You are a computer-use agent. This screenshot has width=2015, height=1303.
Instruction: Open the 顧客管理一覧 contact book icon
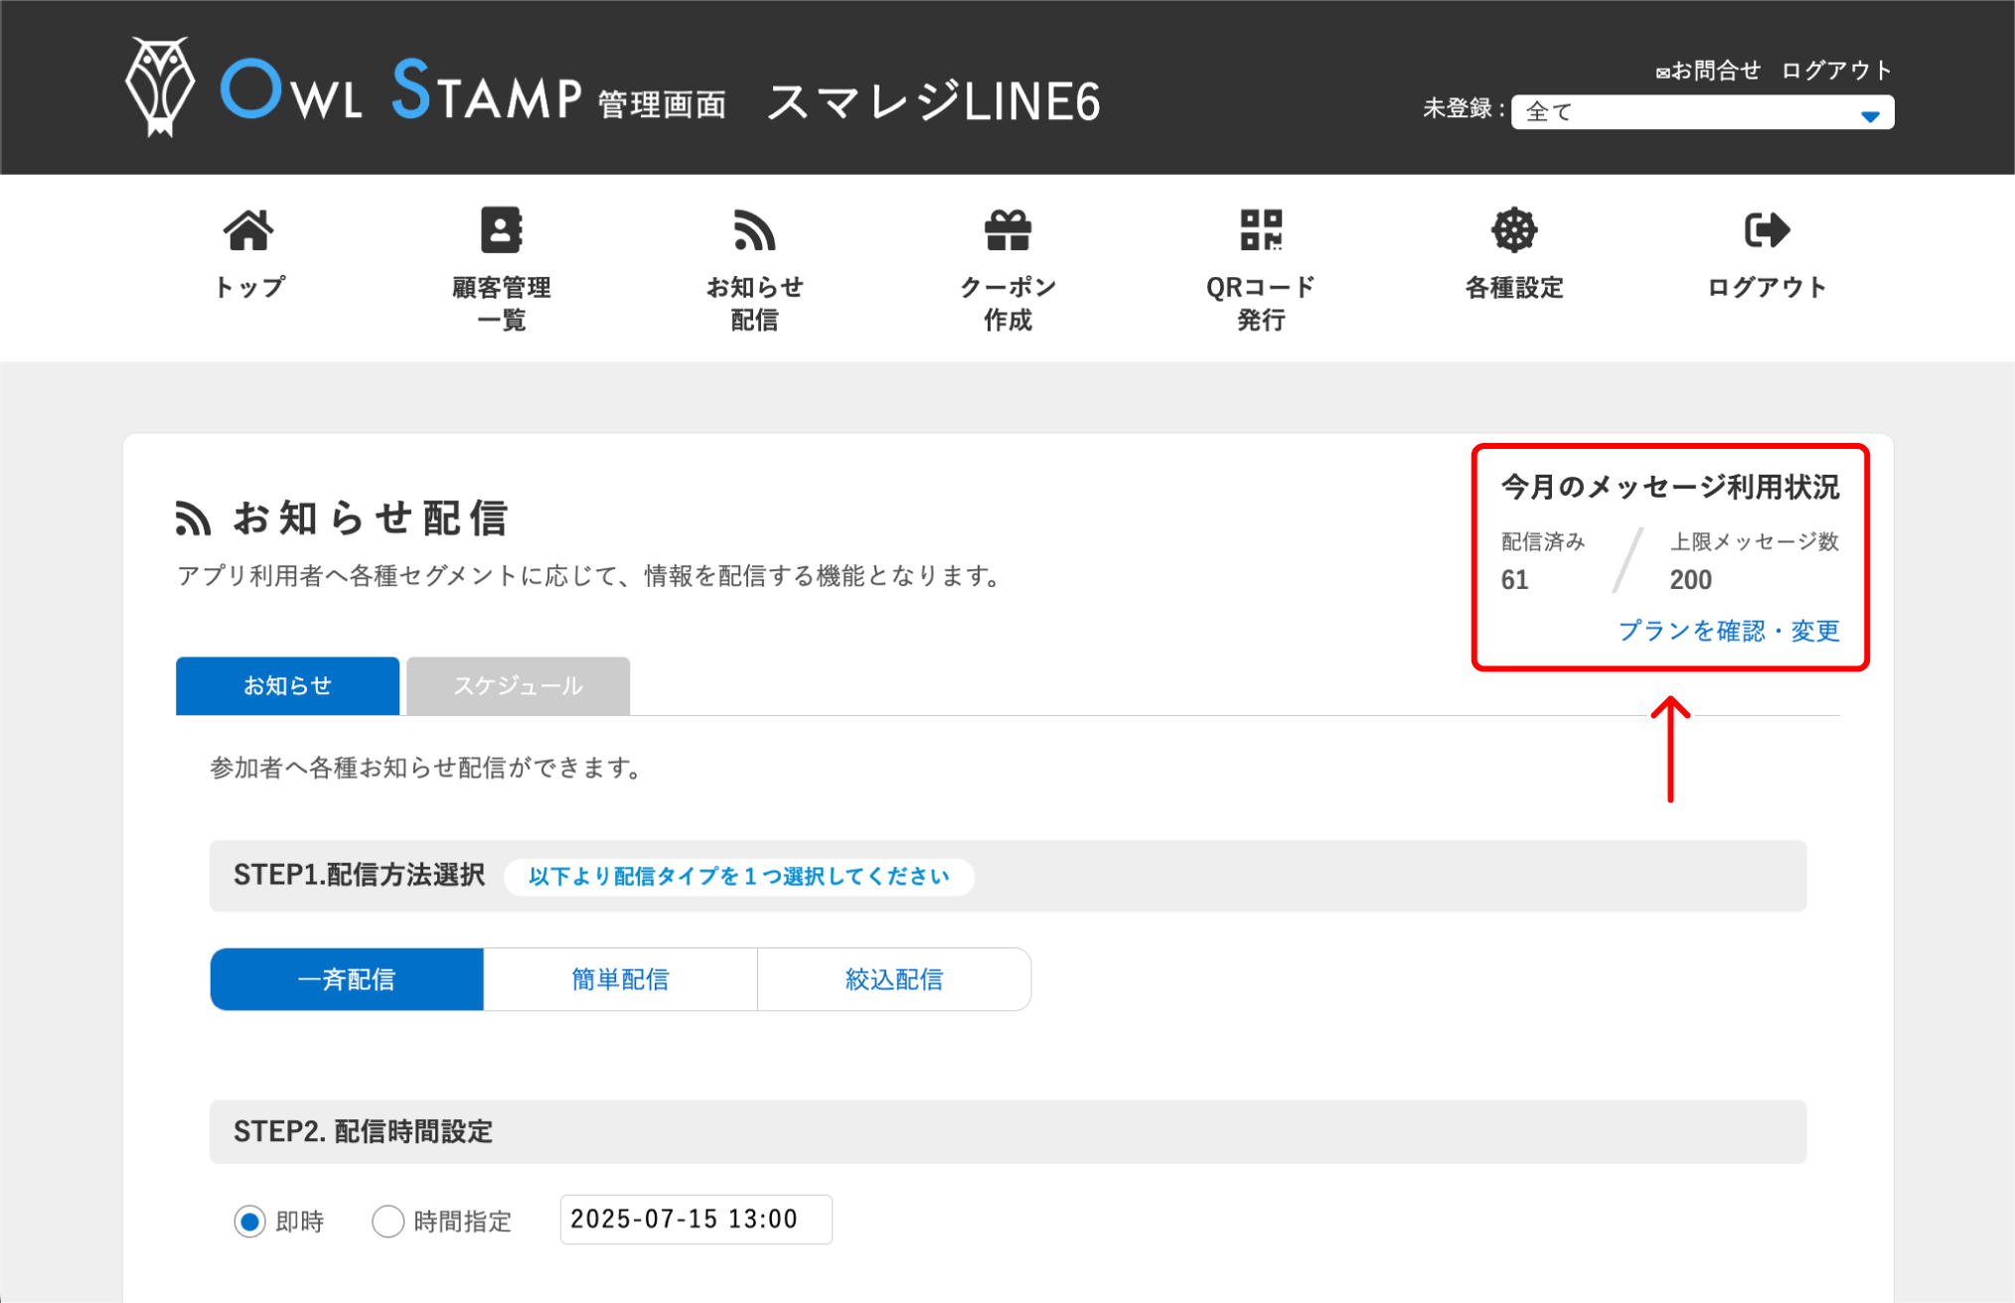pos(501,230)
